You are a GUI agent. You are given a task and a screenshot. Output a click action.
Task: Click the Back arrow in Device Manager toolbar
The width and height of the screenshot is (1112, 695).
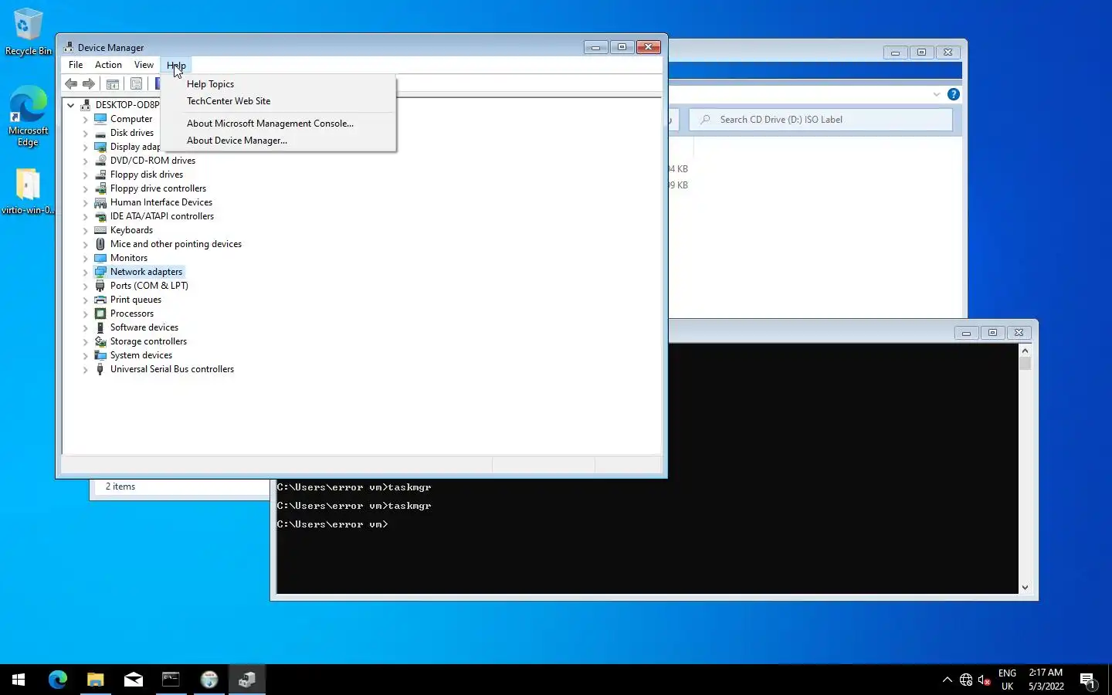[x=71, y=83]
